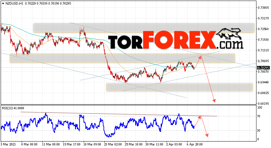Select the bottom gray support zone rectangle
271x148 pixels.
[x=179, y=87]
